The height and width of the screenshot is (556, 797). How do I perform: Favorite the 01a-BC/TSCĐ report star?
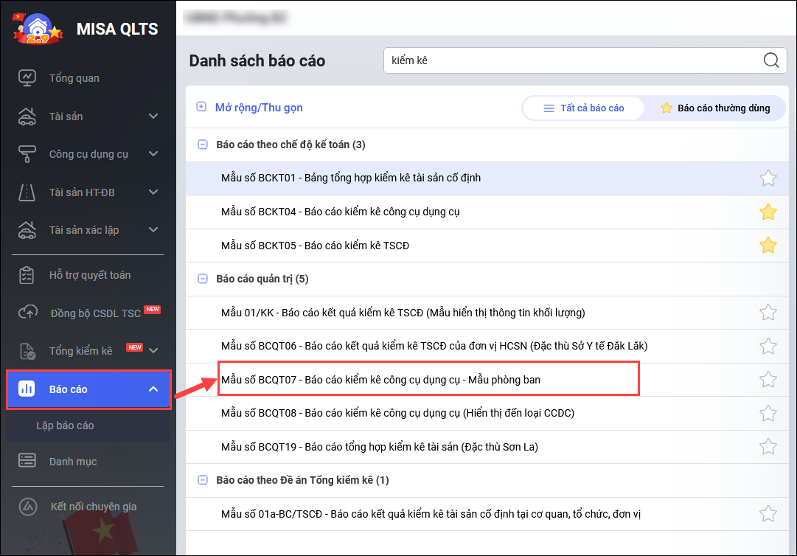pyautogui.click(x=768, y=514)
